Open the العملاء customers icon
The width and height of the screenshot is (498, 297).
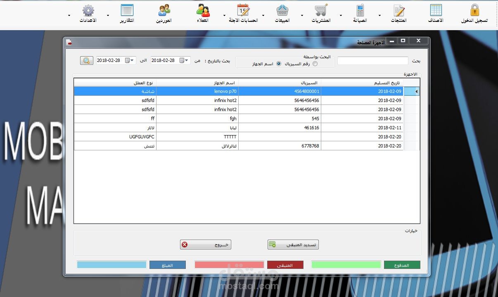point(203,10)
